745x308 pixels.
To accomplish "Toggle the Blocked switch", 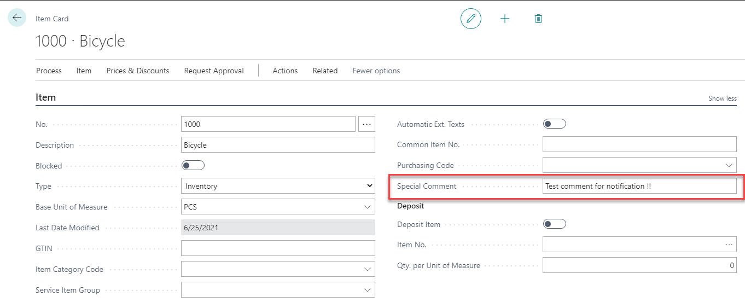I will click(193, 165).
